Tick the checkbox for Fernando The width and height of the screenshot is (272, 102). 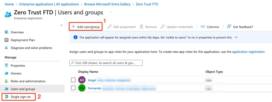74,88
